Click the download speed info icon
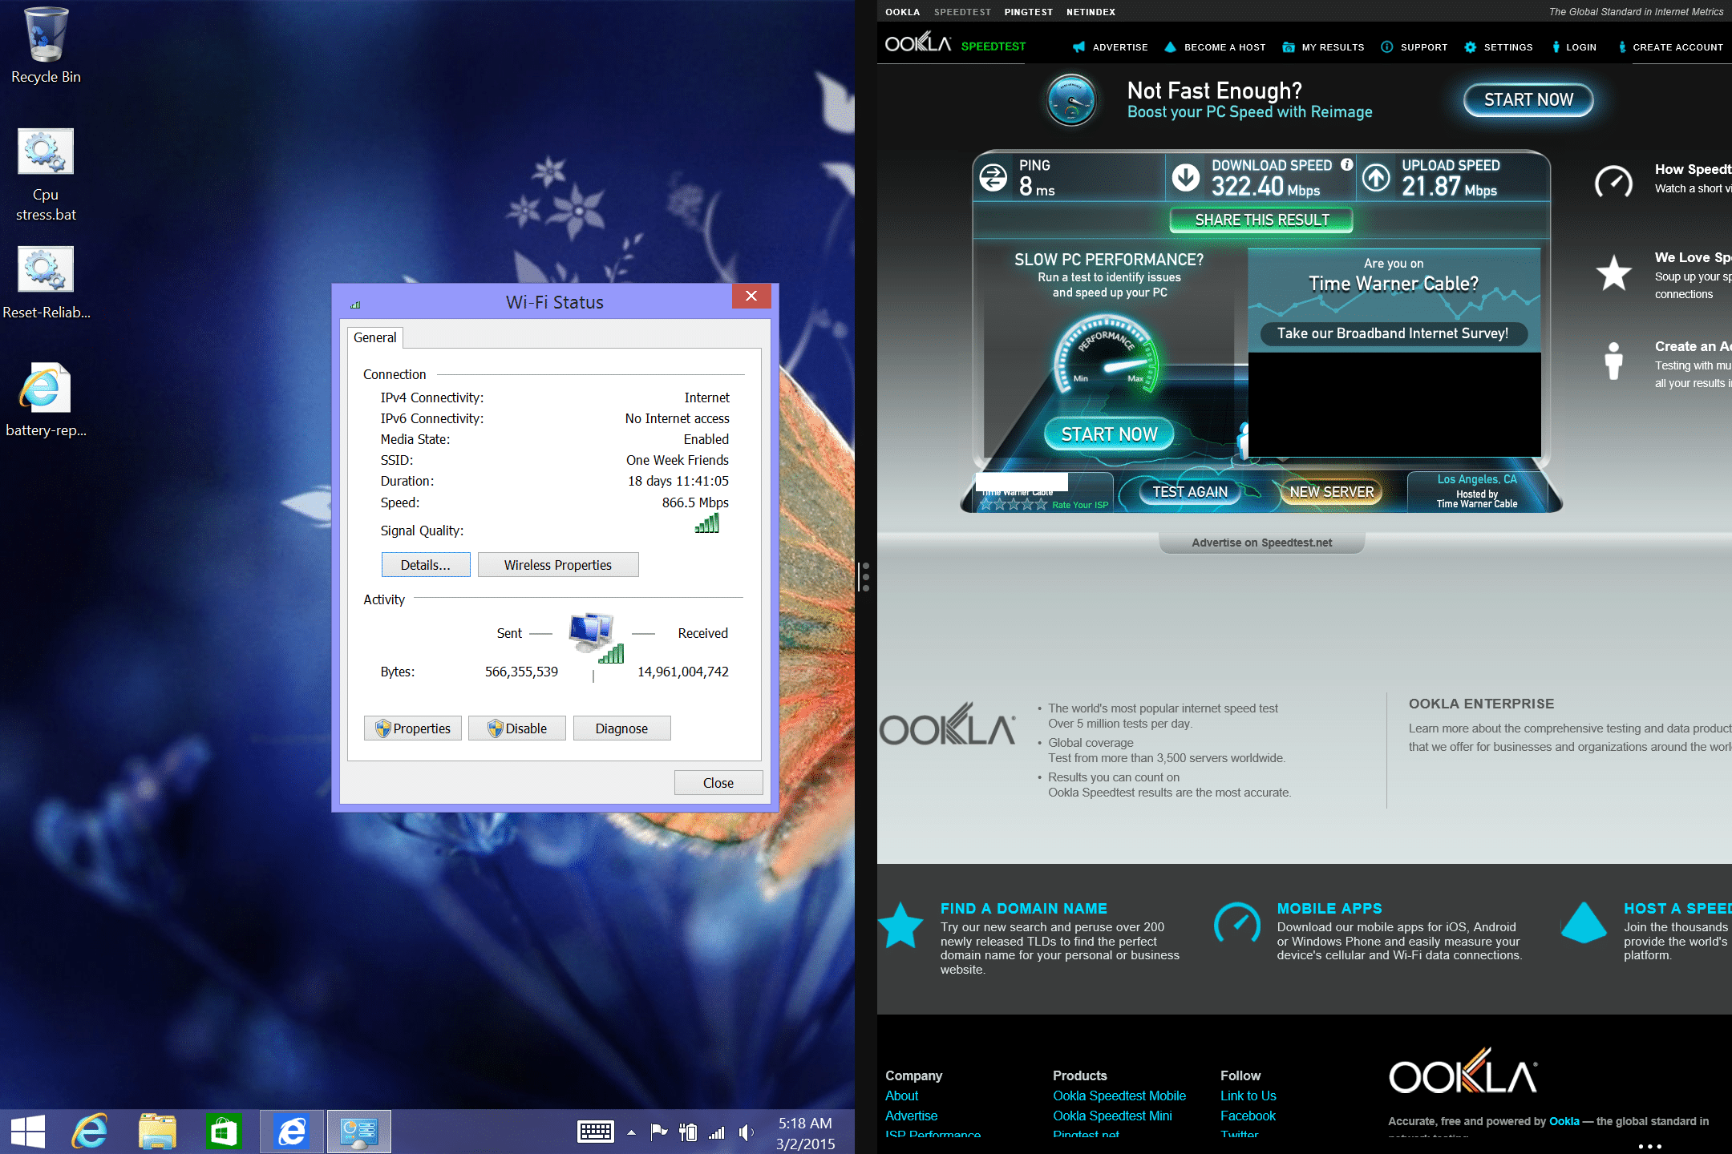 point(1347,164)
